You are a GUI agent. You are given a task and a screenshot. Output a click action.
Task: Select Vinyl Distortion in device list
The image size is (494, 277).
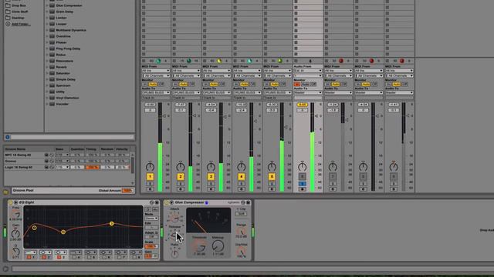click(x=67, y=98)
